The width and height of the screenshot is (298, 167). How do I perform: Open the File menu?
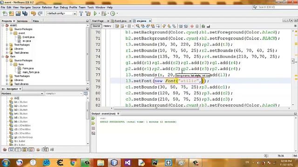click(3, 7)
